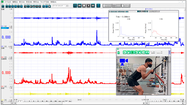Select the 10 time-scale tab on left axis
This screenshot has width=187, height=105.
coord(29,101)
